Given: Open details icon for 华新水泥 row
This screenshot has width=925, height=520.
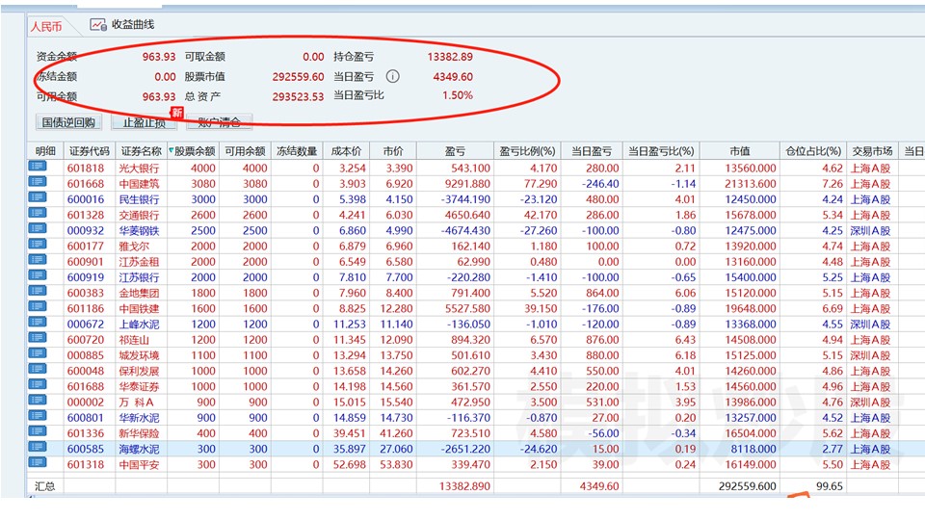Looking at the screenshot, I should (38, 416).
